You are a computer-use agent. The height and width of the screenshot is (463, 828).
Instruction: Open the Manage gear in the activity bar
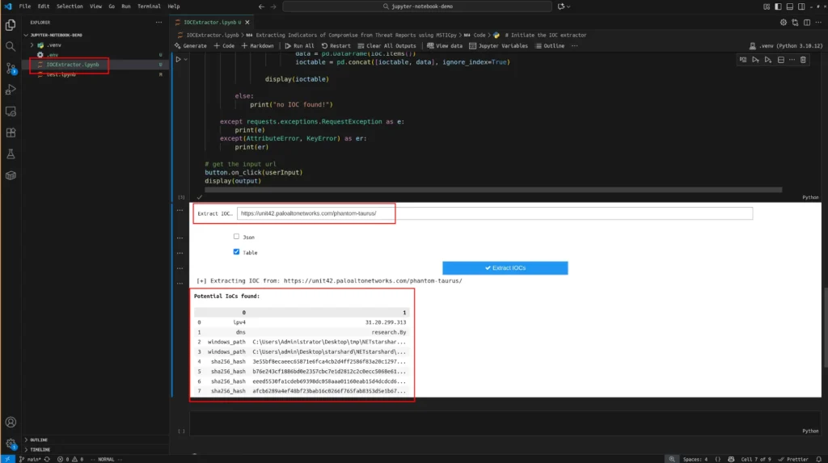click(x=11, y=444)
